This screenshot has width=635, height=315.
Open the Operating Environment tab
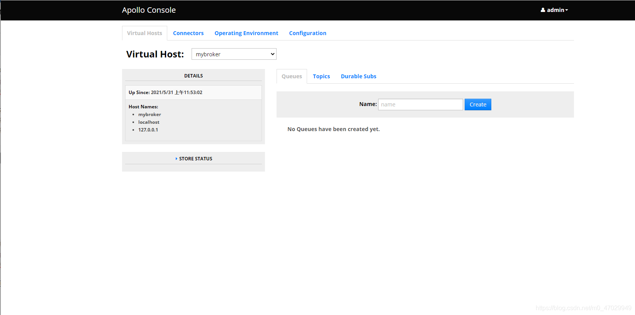pos(246,33)
